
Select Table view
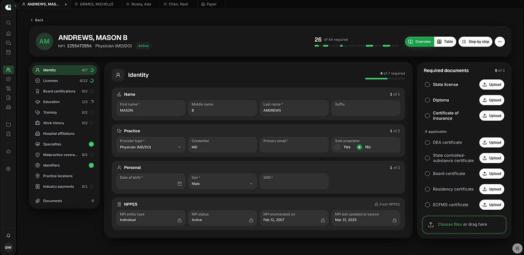[x=445, y=42]
